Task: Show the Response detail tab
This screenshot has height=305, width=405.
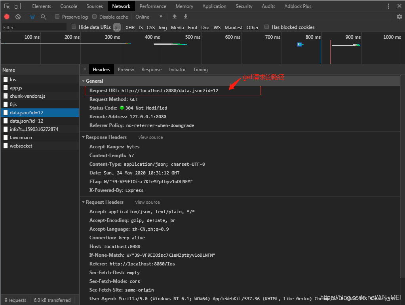Action: [x=152, y=69]
